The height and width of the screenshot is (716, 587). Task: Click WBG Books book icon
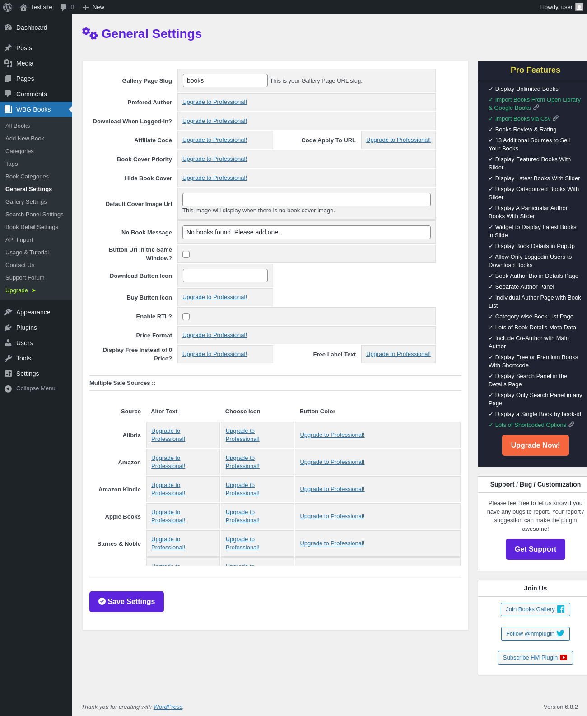point(8,109)
